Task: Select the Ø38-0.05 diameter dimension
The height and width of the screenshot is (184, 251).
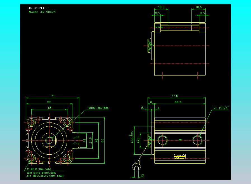Action: [132, 137]
